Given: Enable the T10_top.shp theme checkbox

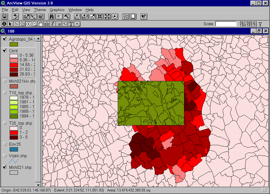Looking at the screenshot, I should point(5,93).
